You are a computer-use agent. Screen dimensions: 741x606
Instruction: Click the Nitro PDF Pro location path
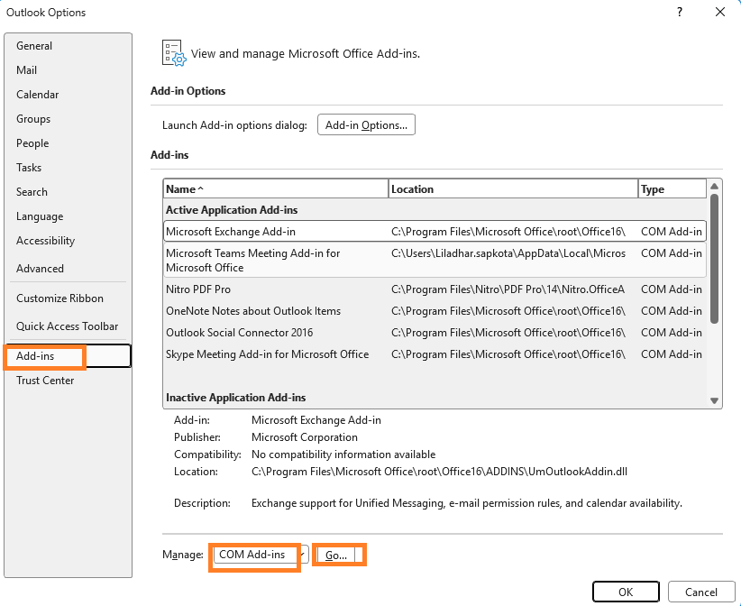[x=508, y=289]
